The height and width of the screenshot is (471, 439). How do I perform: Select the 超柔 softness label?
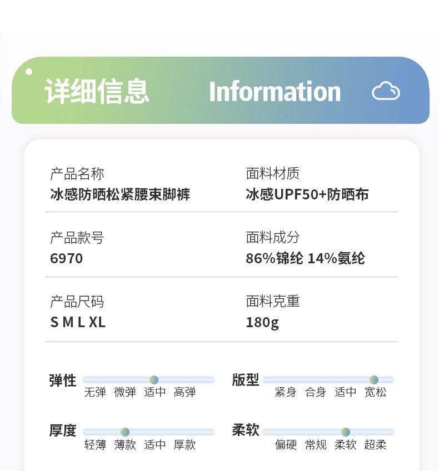pos(376,445)
